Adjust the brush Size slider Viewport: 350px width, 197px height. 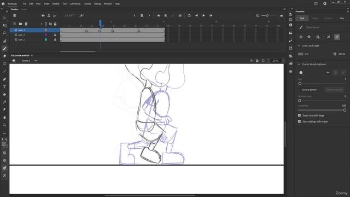point(300,84)
